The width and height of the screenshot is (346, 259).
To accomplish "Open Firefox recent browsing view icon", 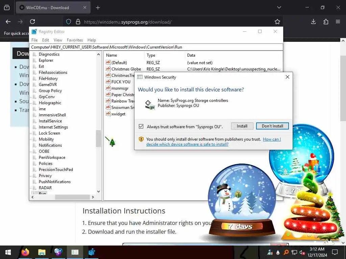I will click(x=7, y=7).
